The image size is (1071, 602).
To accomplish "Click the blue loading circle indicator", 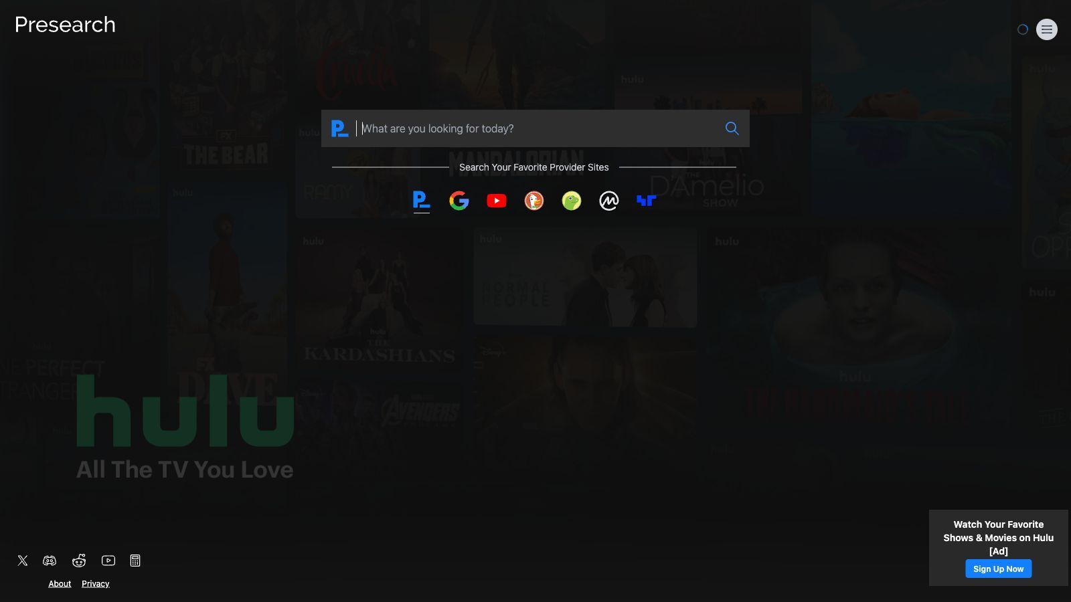I will coord(1022,29).
